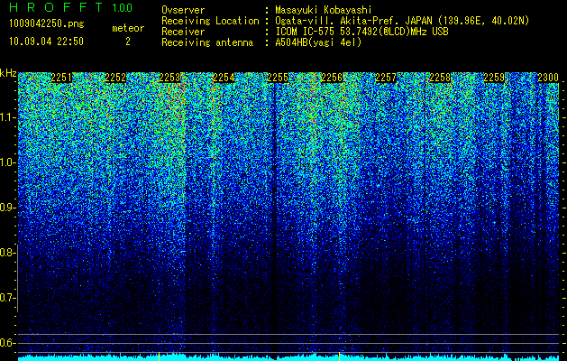Click the 'Ovserver' field label
The height and width of the screenshot is (361, 567).
pos(183,10)
